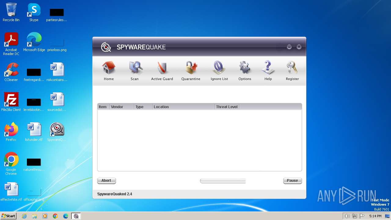Select Acrobat Reader DC desktop icon
This screenshot has height=220, width=391.
pyautogui.click(x=11, y=44)
